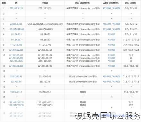Click the time value 5.7 / 5.1 / 5.2
The image size is (141, 122).
point(131,34)
